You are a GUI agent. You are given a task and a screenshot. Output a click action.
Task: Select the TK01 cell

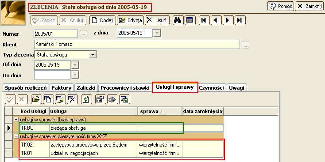pyautogui.click(x=35, y=153)
